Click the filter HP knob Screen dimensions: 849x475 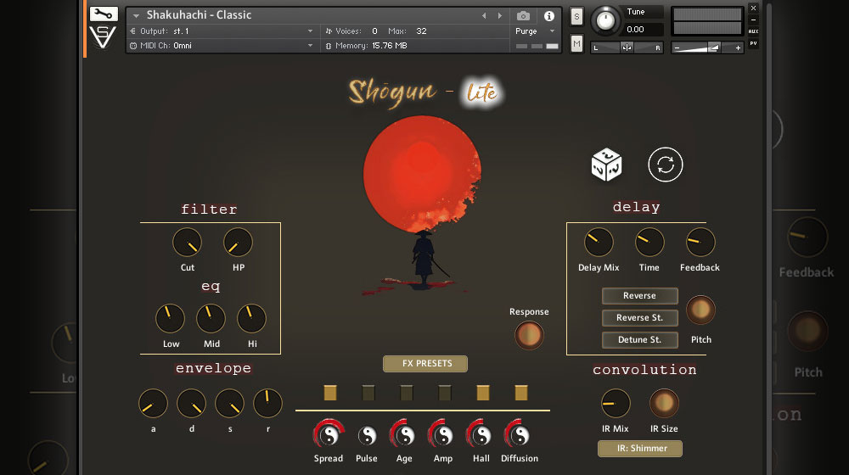pos(239,243)
